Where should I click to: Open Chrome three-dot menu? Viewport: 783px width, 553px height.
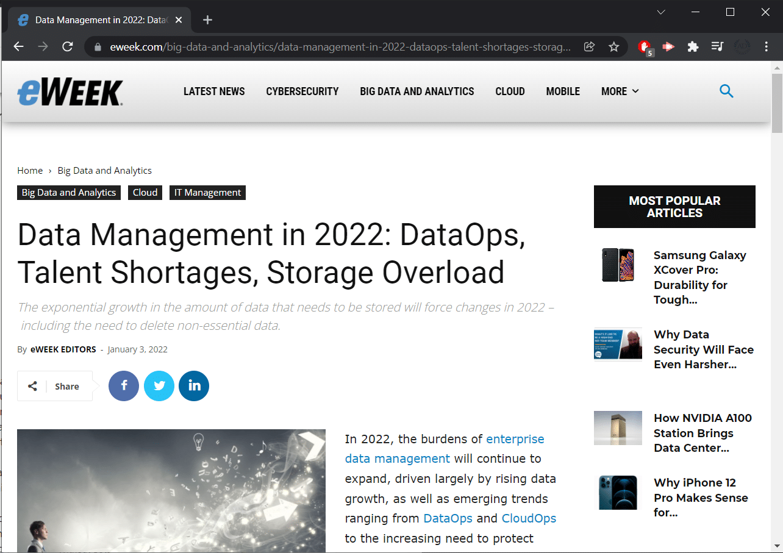(767, 46)
